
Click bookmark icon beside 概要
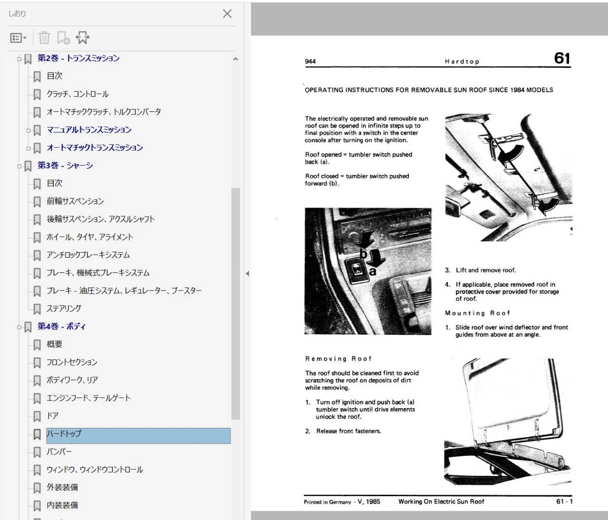point(37,345)
